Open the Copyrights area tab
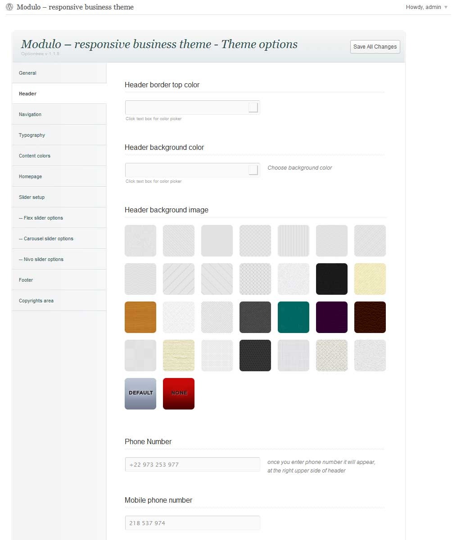 59,301
